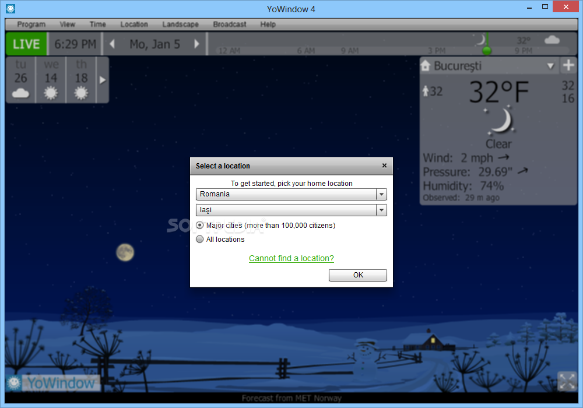The height and width of the screenshot is (408, 583).
Task: Open the Help menu
Action: tap(268, 24)
